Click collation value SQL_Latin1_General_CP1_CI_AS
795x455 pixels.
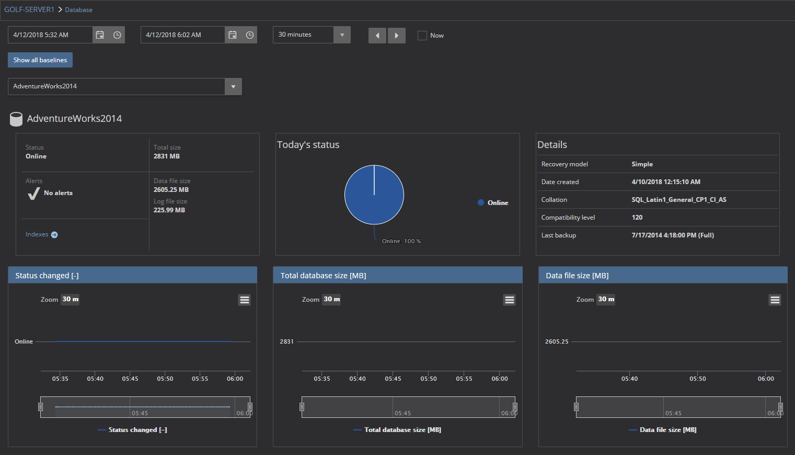(x=679, y=200)
